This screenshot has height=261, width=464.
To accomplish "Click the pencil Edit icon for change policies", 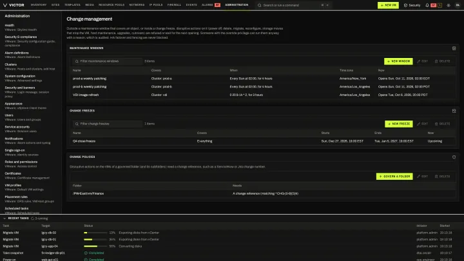I will [x=418, y=177].
